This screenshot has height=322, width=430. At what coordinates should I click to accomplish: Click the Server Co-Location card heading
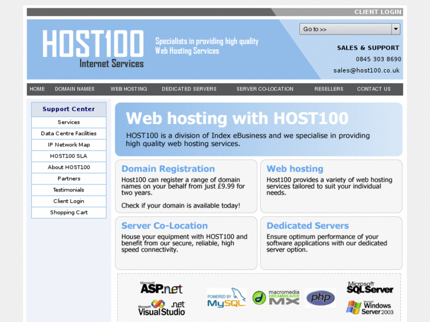(x=164, y=226)
